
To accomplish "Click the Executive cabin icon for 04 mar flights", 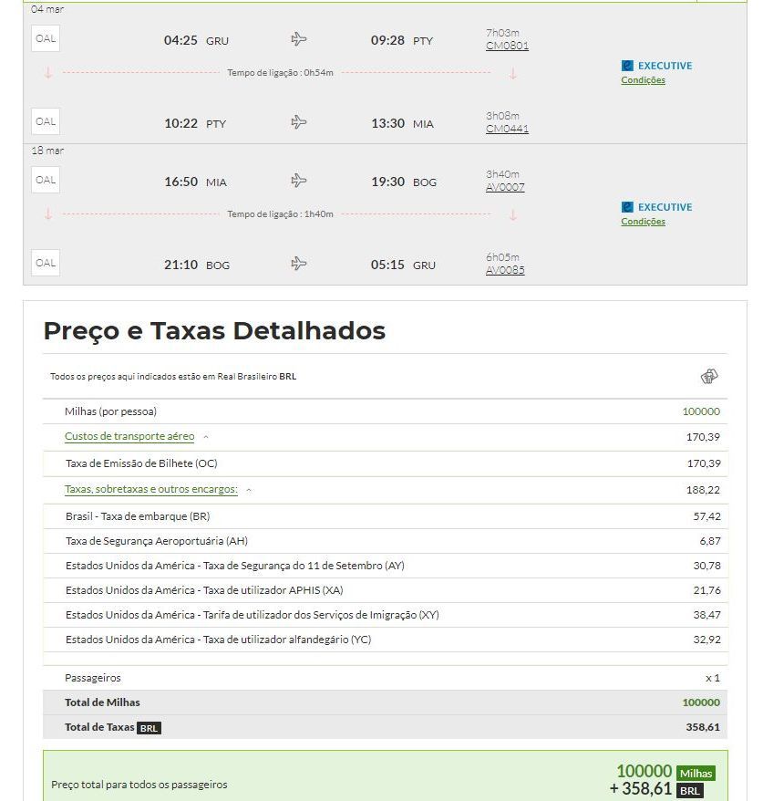I will (x=627, y=66).
